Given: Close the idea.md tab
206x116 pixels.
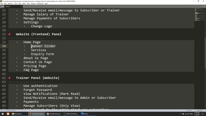Looking at the screenshot, I should click(x=21, y=6).
